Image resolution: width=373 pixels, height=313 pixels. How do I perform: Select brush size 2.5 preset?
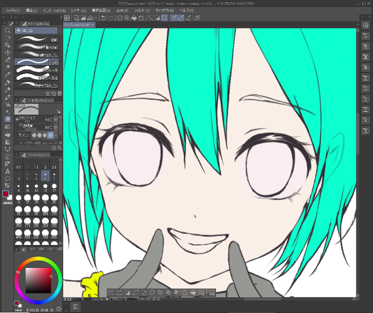point(54,165)
